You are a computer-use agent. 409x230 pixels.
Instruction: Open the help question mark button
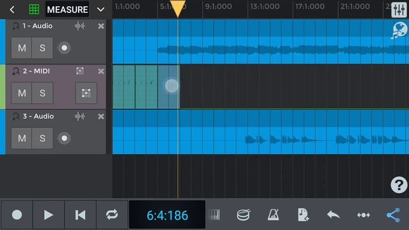(x=399, y=185)
